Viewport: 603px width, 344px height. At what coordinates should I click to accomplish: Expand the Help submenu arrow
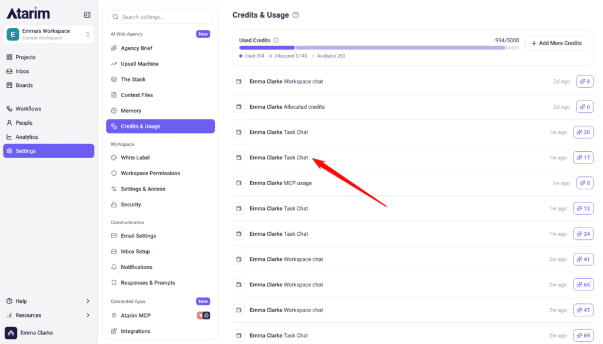tap(88, 301)
